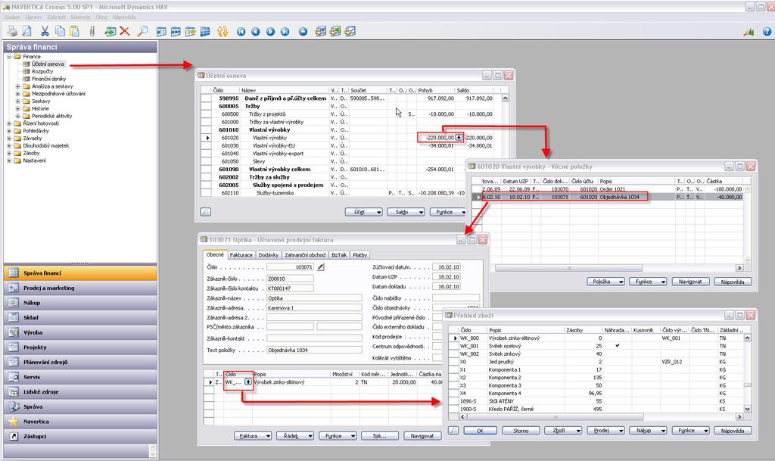Expand Mezipodnikové účtování folder
The image size is (775, 461).
point(18,93)
